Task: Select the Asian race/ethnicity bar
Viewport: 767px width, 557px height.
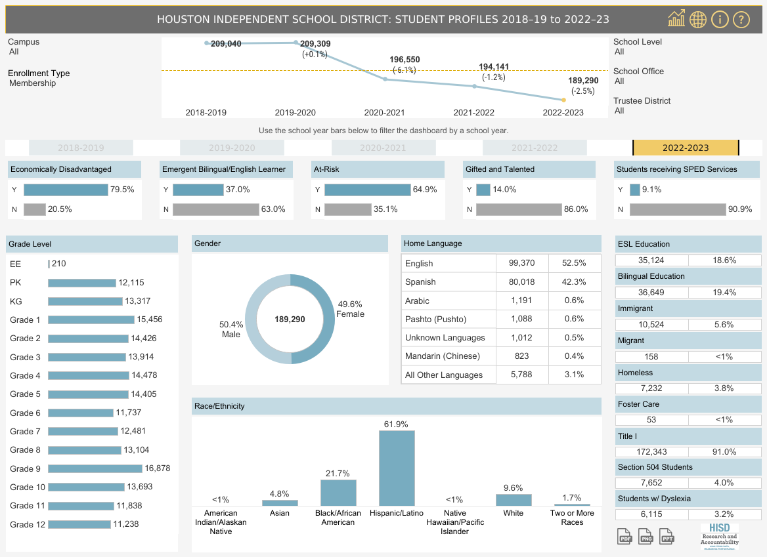Action: [280, 503]
